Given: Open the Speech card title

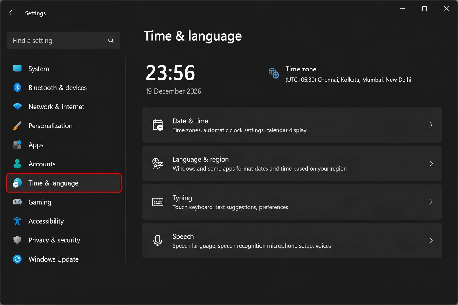Looking at the screenshot, I should coord(183,236).
